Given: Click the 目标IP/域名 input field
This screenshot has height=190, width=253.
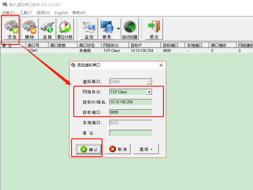Looking at the screenshot, I should [x=131, y=102].
